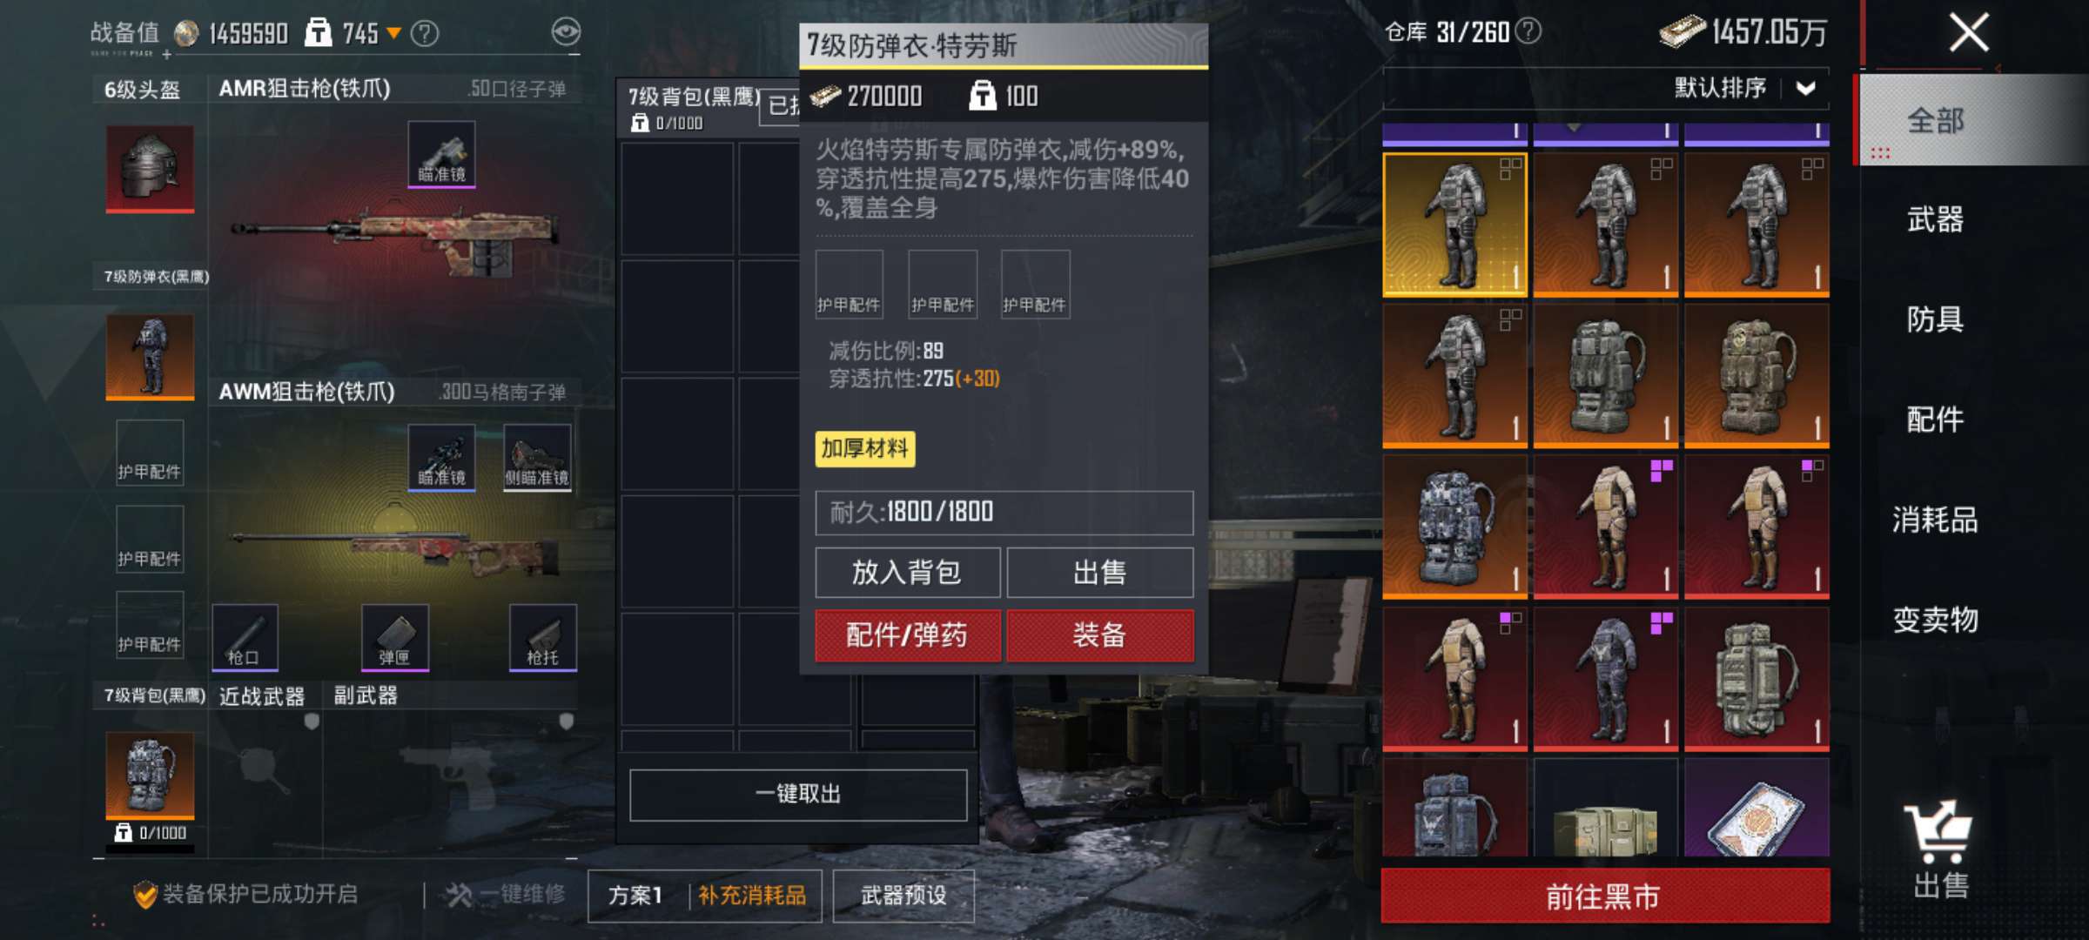The image size is (2089, 940).
Task: Select the AMR scope 瞄准镜 attachment slot
Action: [x=441, y=154]
